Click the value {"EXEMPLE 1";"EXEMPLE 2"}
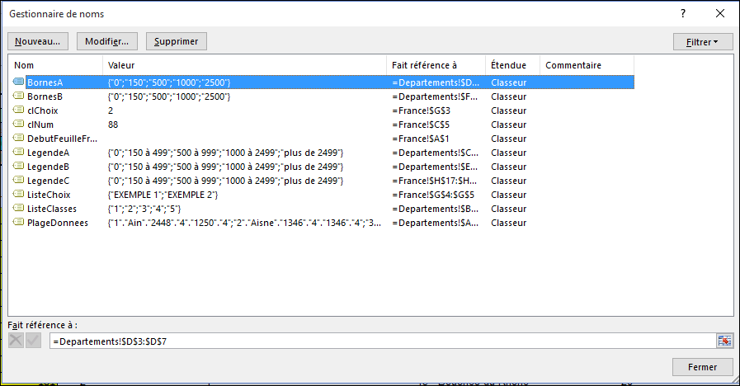Viewport: 740px width, 386px height. click(x=163, y=195)
